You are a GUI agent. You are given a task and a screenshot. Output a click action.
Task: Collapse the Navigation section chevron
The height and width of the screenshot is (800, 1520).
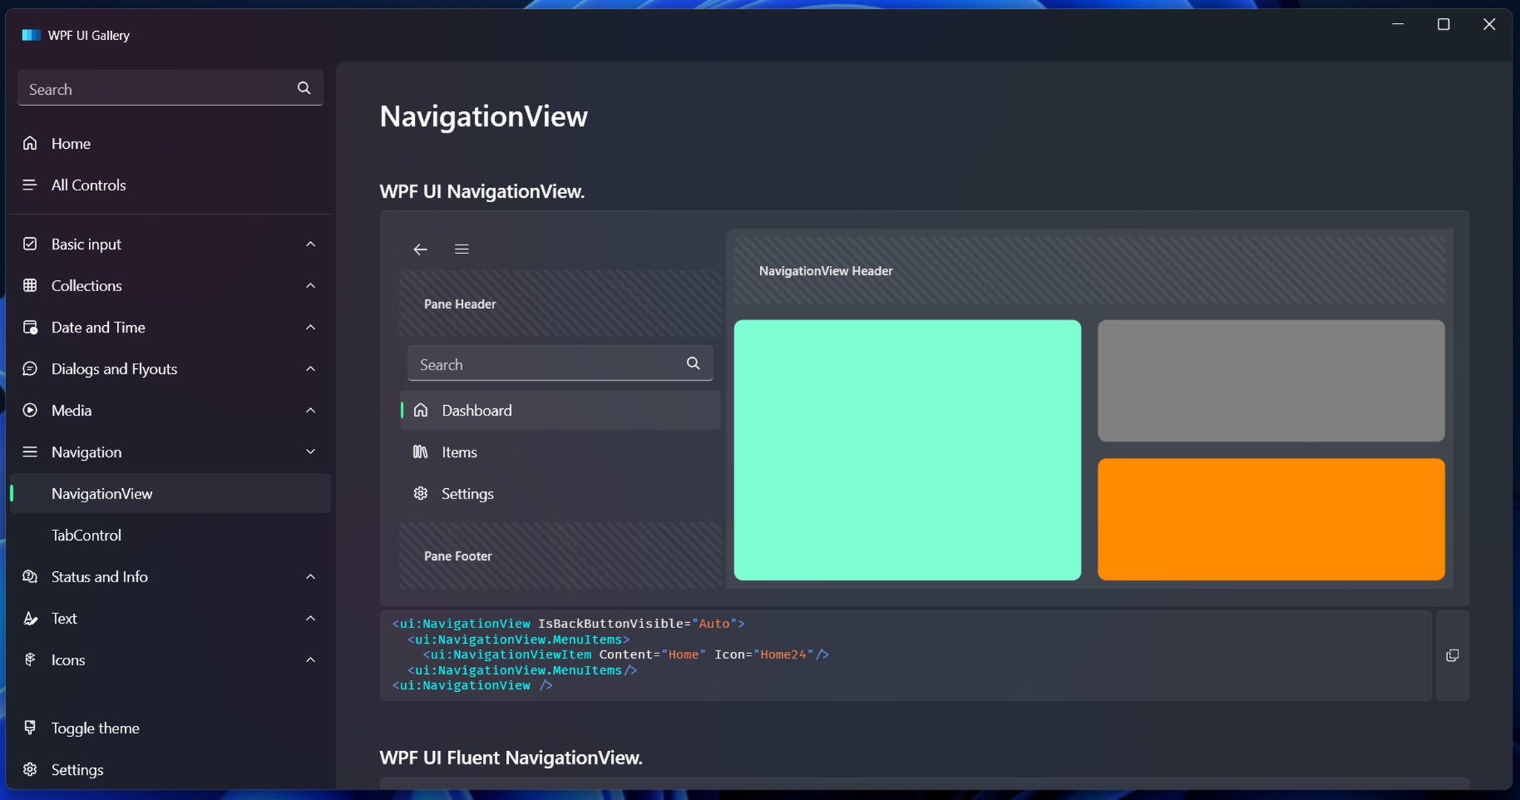[x=310, y=452]
